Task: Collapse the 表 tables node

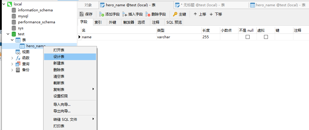Action: point(12,40)
